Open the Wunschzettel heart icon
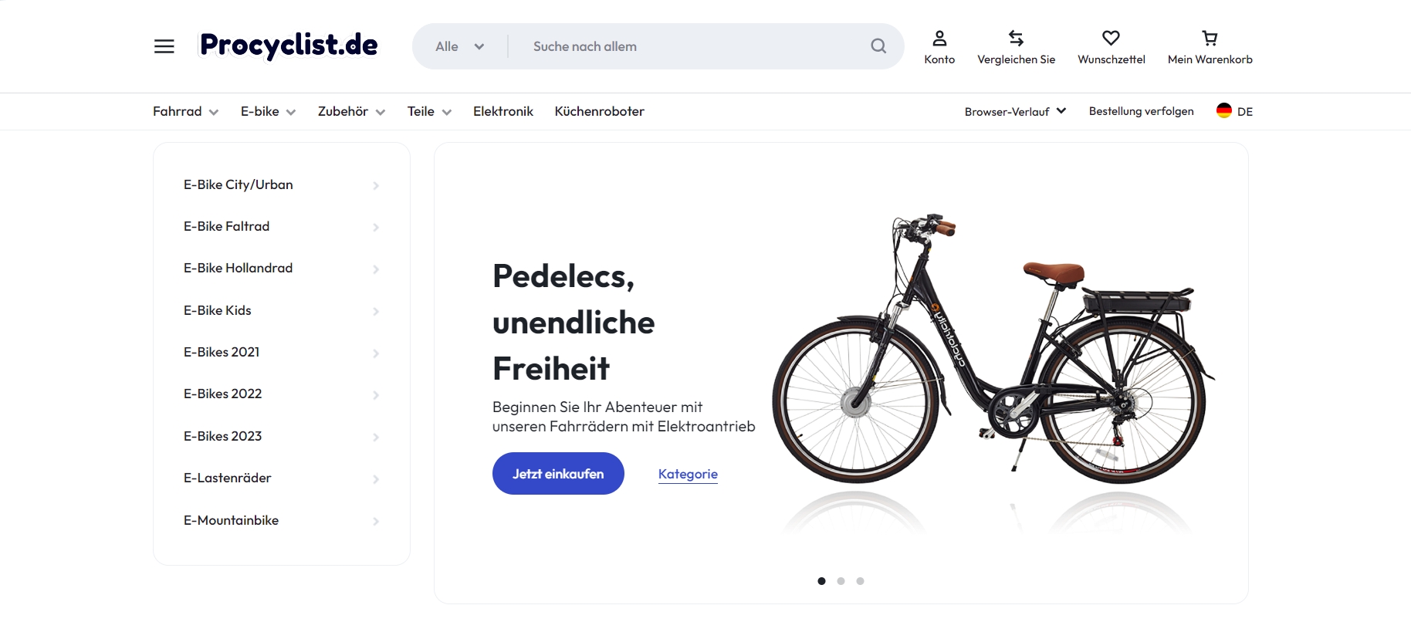Screen dimensions: 1411x622 pyautogui.click(x=1111, y=38)
